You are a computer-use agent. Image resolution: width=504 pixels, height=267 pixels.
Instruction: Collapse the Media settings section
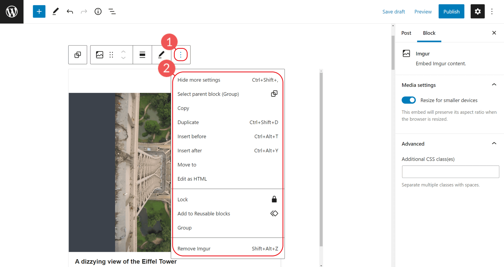coord(494,85)
